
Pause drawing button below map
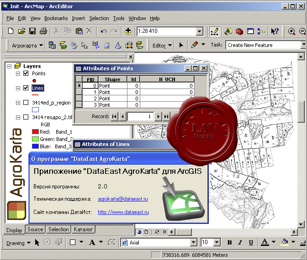[164, 232]
